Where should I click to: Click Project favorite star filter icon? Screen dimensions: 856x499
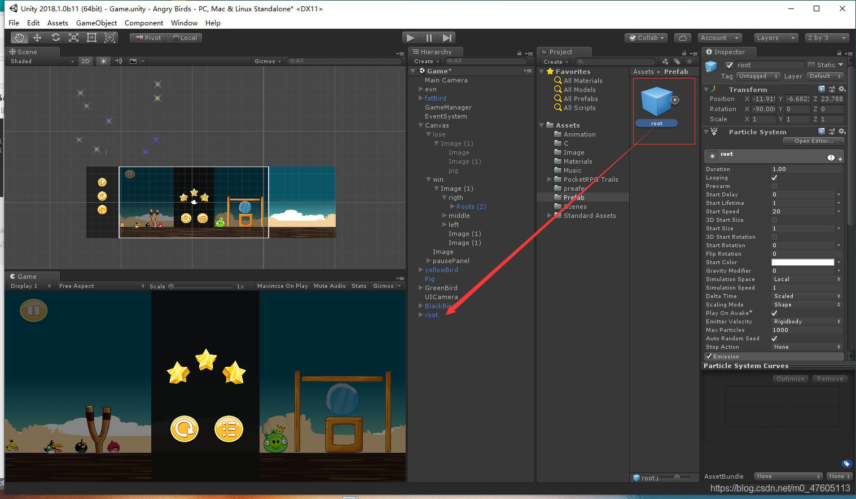(x=689, y=62)
